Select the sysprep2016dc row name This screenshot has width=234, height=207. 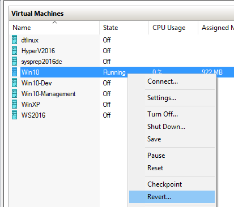[x=41, y=62]
